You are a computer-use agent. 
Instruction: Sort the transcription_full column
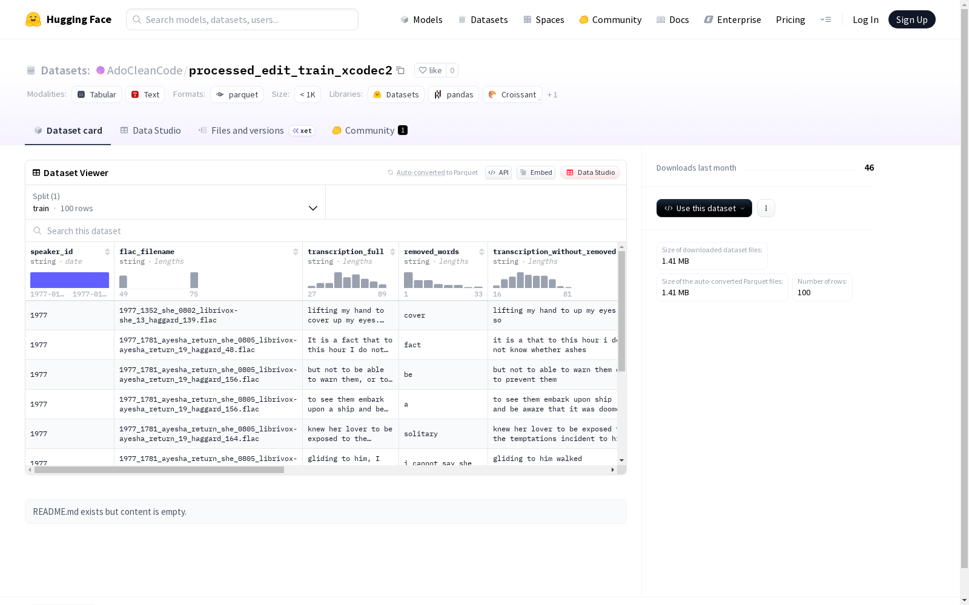pos(392,252)
